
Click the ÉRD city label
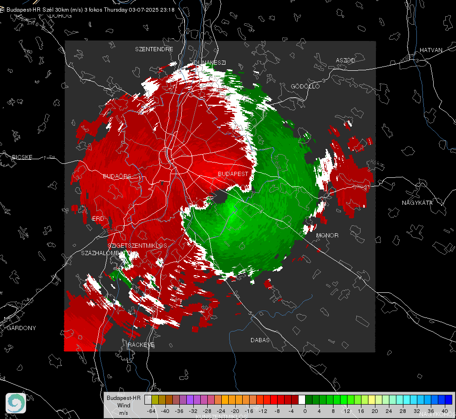pyautogui.click(x=98, y=219)
